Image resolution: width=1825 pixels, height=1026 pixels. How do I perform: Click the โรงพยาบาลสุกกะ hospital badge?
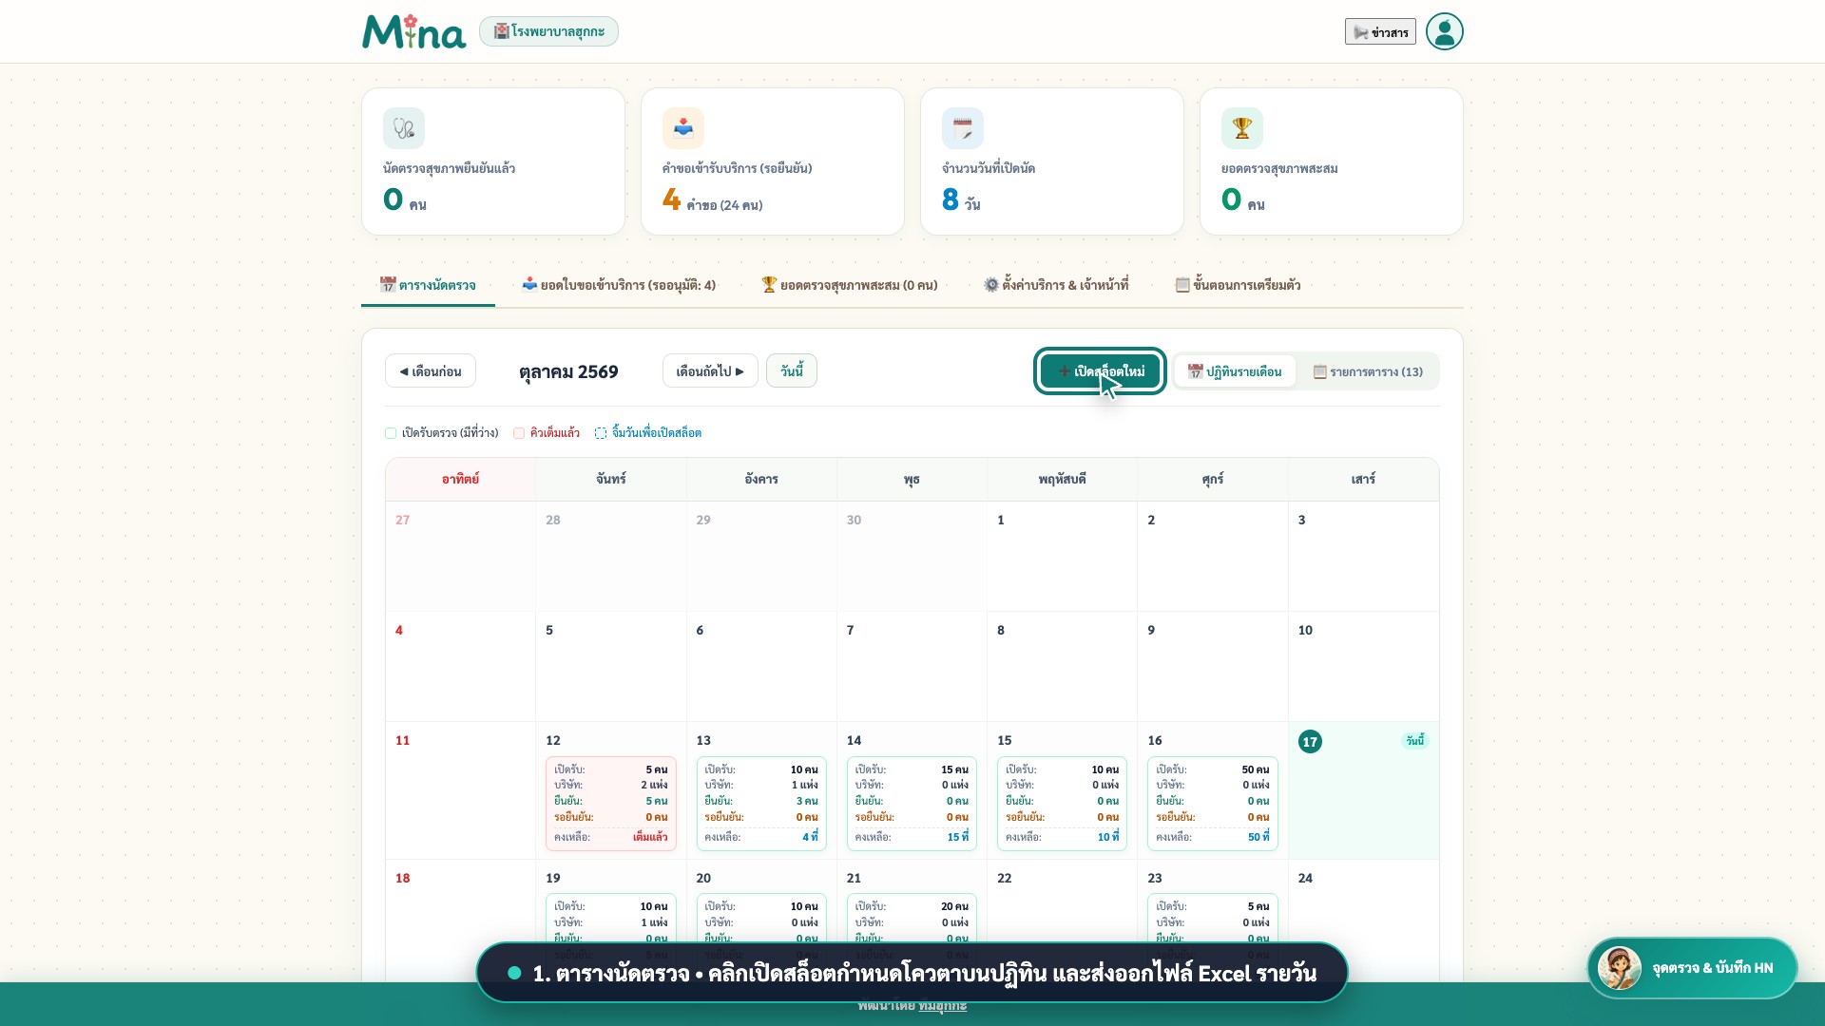point(548,31)
